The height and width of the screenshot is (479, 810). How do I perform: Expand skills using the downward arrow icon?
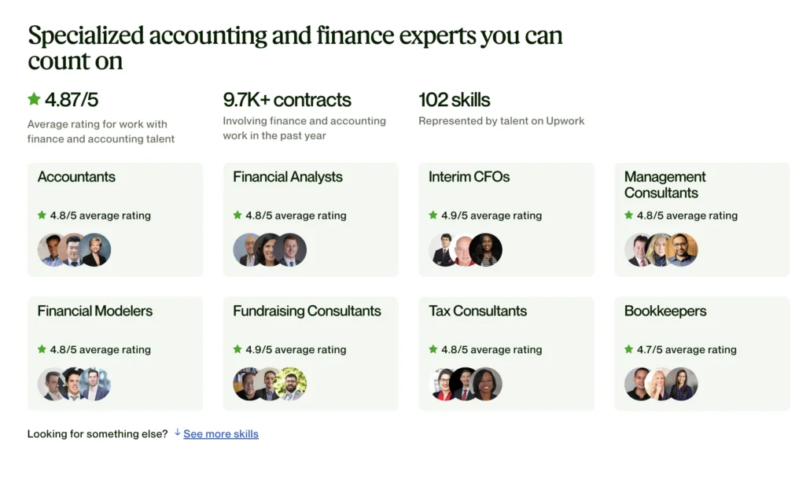click(177, 433)
